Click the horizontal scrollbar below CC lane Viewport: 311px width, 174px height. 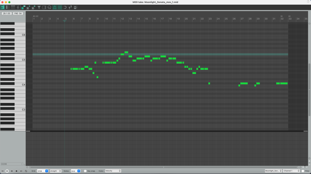(163, 167)
